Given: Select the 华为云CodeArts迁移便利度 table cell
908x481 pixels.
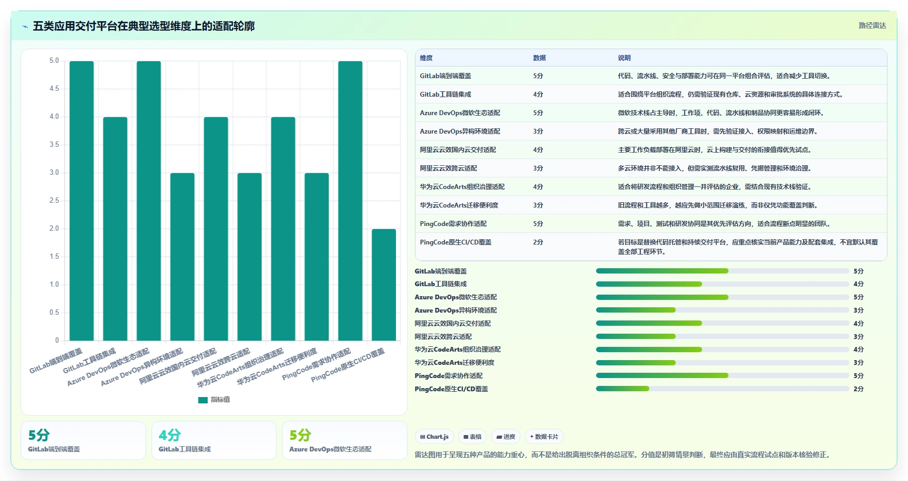Looking at the screenshot, I should [459, 205].
